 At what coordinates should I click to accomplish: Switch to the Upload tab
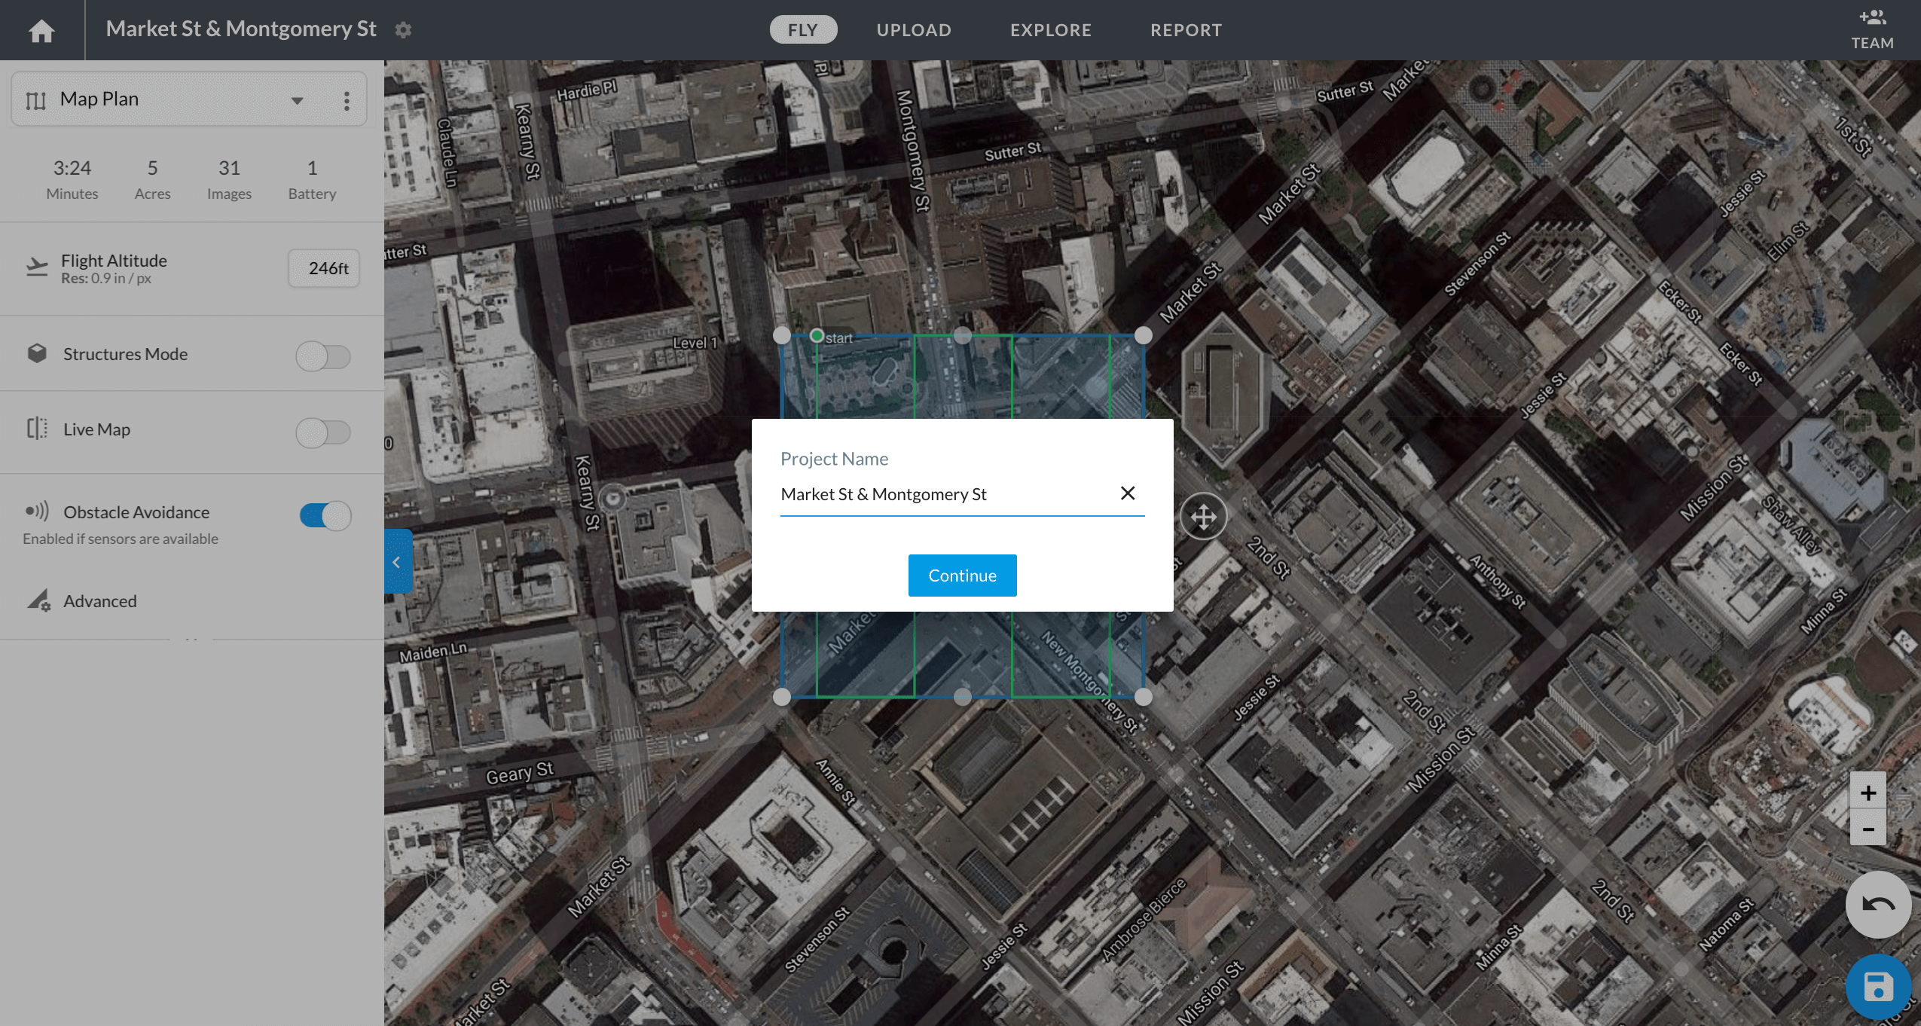[914, 29]
